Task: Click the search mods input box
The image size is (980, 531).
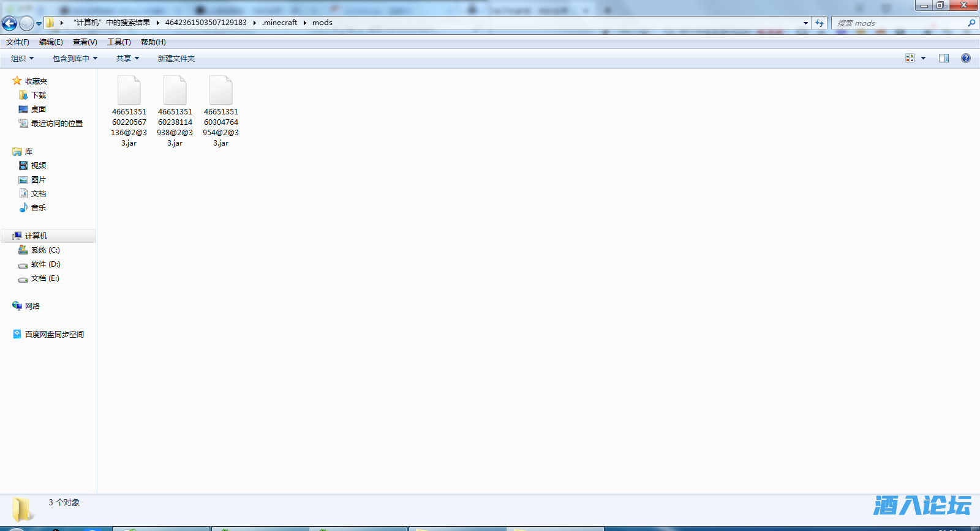Action: pos(899,23)
